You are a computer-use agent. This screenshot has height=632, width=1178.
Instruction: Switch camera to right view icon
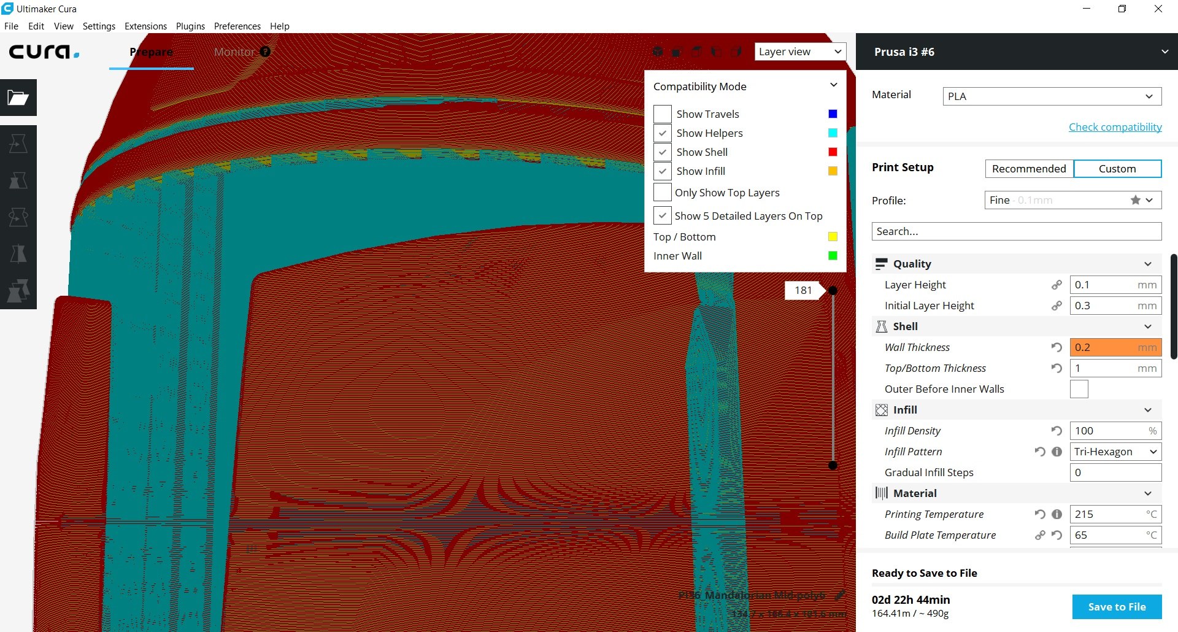pyautogui.click(x=736, y=52)
